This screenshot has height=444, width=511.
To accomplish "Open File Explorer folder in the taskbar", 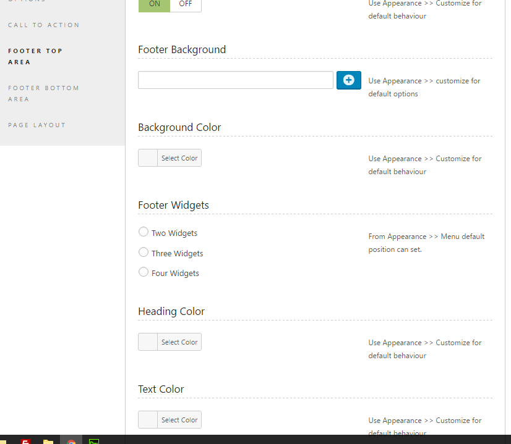I will 48,442.
